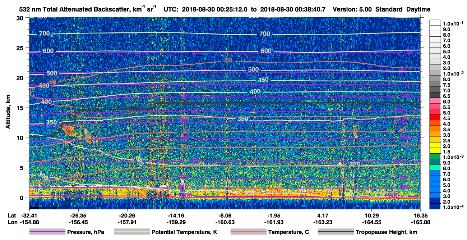Screen dimensions: 467x240
Task: Click longitude value '-164.55'
Action: (371, 222)
